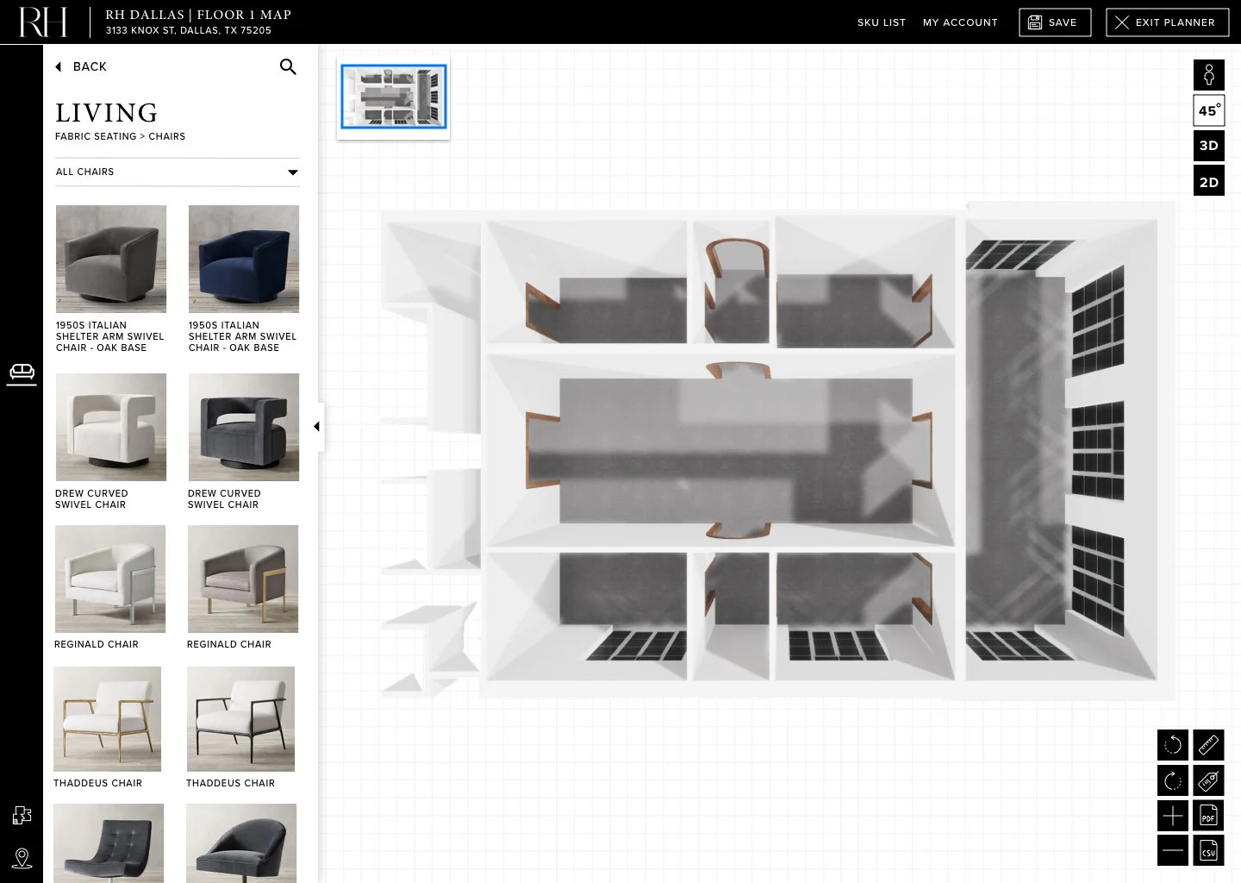Click the 3133 Knox St address text
The width and height of the screenshot is (1241, 883).
click(189, 30)
